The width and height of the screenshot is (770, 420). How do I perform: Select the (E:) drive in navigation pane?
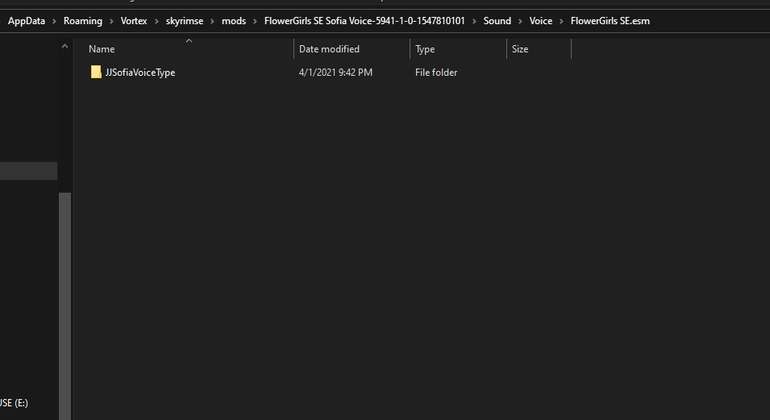15,402
